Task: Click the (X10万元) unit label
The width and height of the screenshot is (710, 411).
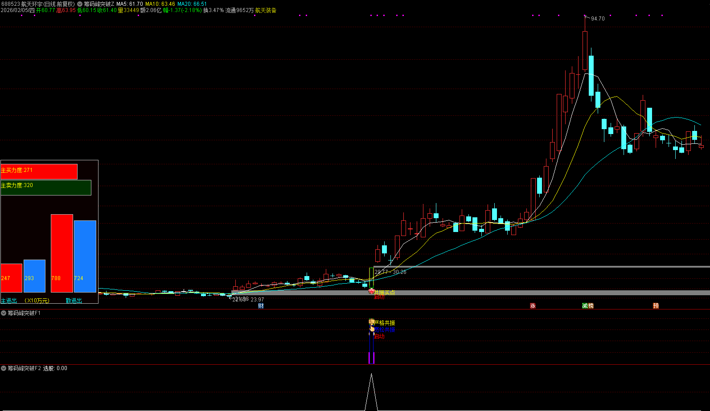Action: (37, 301)
